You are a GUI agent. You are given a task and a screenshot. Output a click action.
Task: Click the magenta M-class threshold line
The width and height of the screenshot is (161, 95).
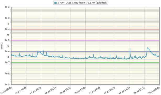(85, 40)
